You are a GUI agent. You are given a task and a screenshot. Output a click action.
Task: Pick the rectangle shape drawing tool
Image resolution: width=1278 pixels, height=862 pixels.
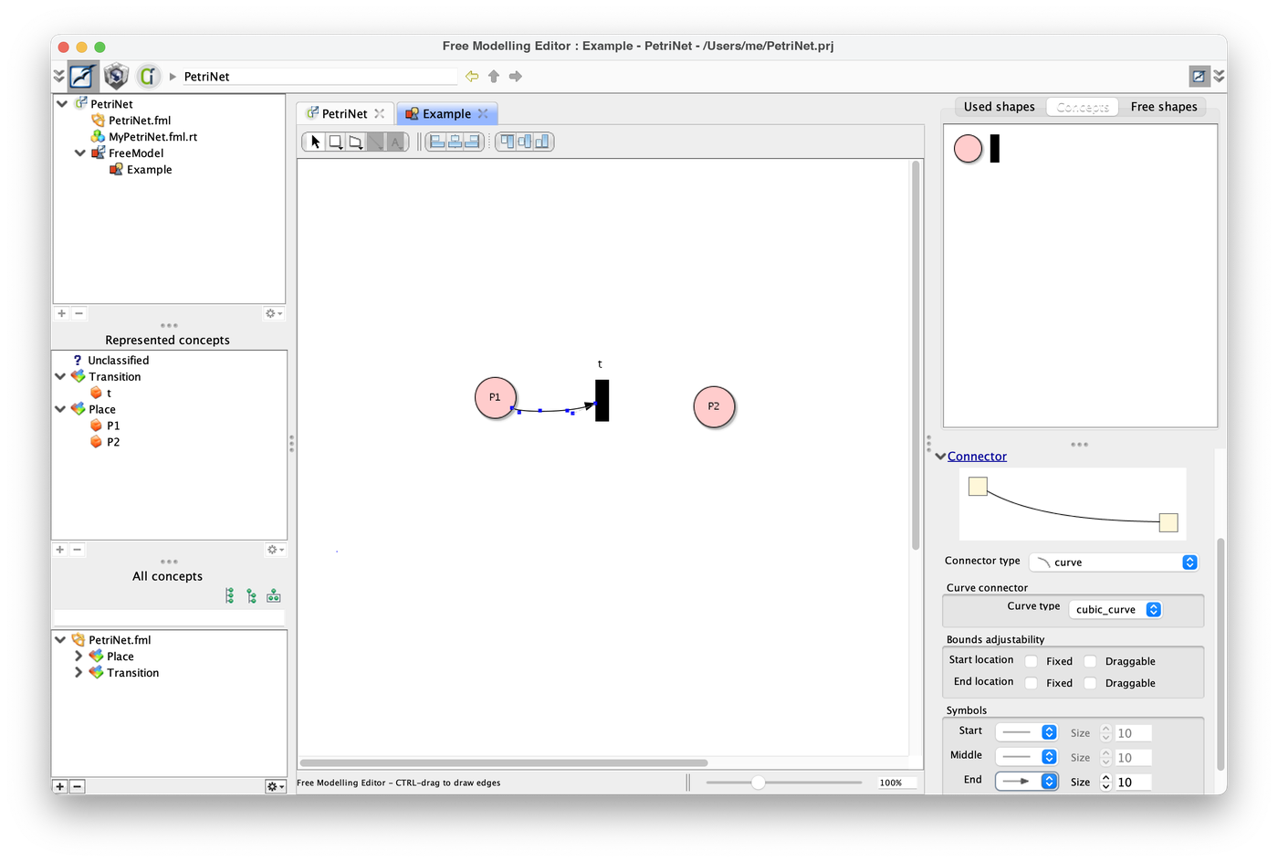click(336, 142)
